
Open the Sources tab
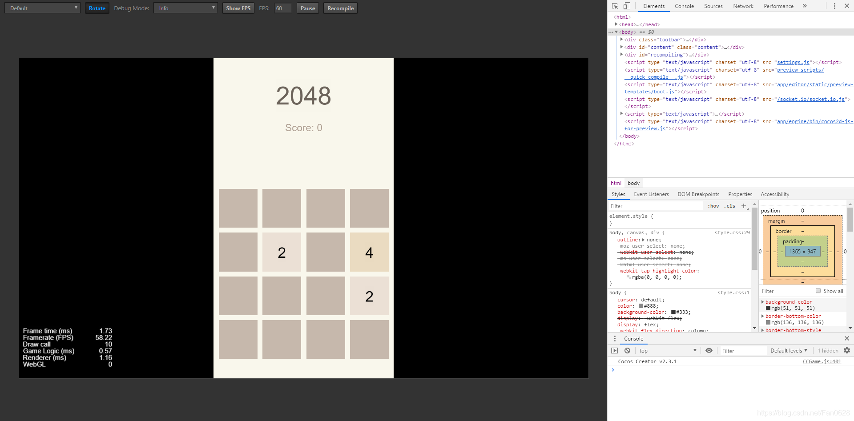(713, 6)
